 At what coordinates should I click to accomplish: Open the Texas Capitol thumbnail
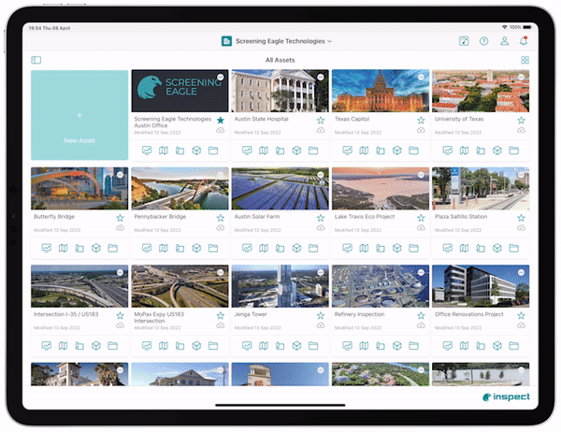(381, 91)
